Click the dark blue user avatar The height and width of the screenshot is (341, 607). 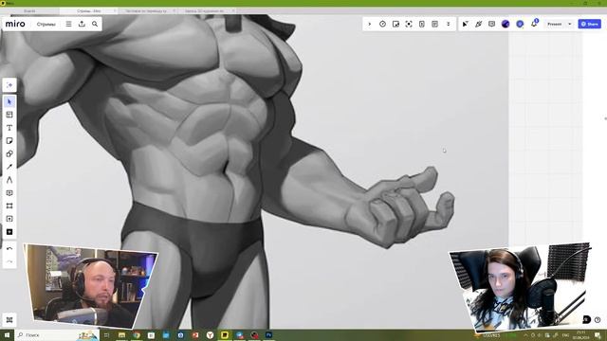click(506, 24)
